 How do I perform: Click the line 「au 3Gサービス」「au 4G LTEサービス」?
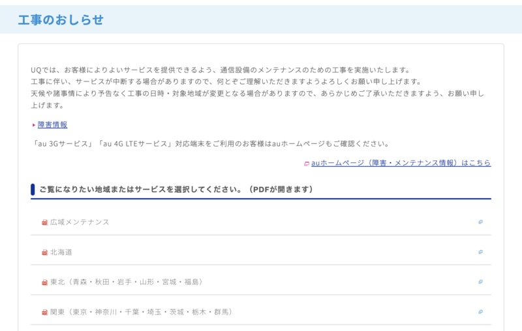point(210,144)
